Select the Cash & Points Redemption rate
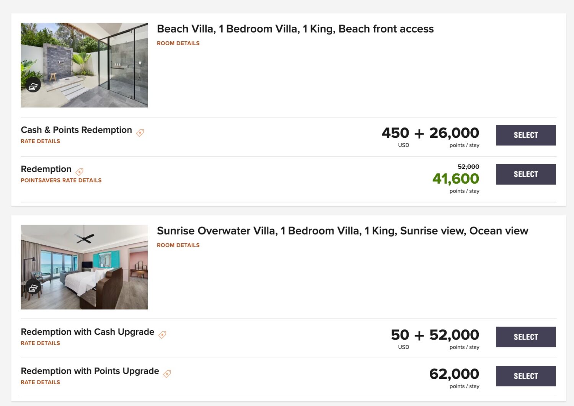 (x=526, y=135)
